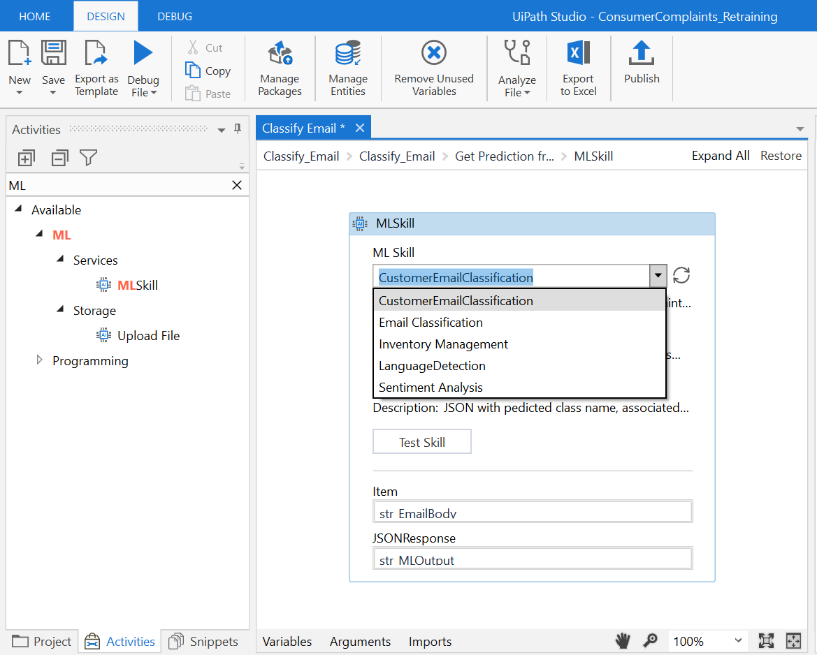The width and height of the screenshot is (817, 655).
Task: Expand the Programming node
Action: (x=40, y=360)
